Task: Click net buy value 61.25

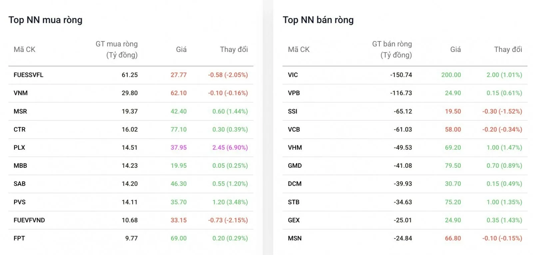Action: coord(130,75)
